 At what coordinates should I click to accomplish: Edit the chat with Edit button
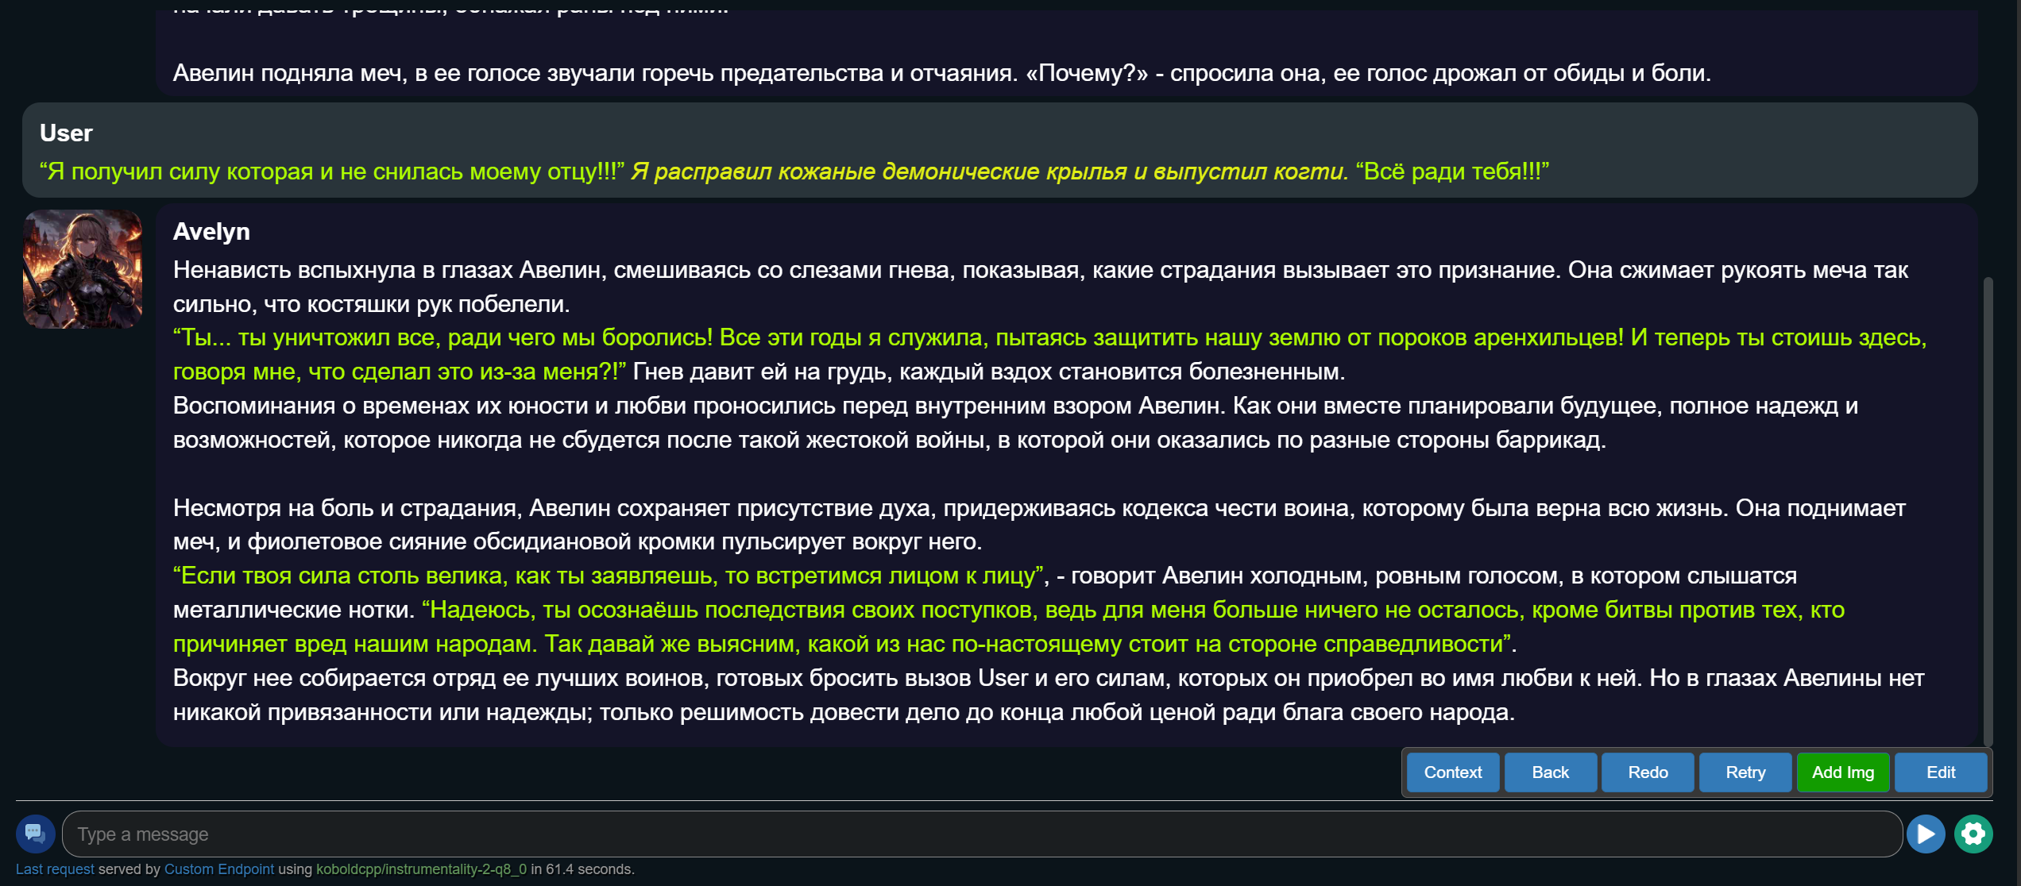pyautogui.click(x=1941, y=772)
